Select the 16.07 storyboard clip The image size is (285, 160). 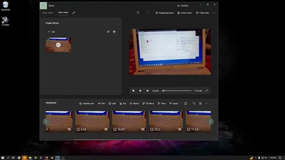[129, 121]
